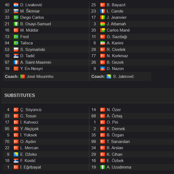Click the Slovakia flag next to M. Škriniar
174x174 pixels.
pyautogui.click(x=16, y=11)
